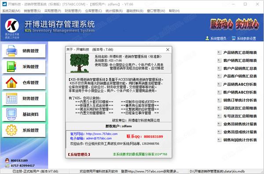264x174 pixels.
Task: Open the 销售管理(S) menu
Action: click(x=32, y=11)
